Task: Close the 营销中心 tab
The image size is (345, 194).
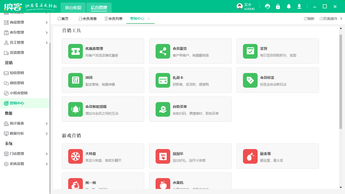Action: [x=149, y=19]
